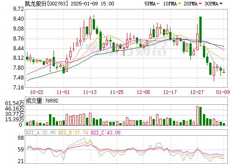The height and width of the screenshot is (164, 234).
Task: Click the 7.48 price axis label
Action: tap(18, 78)
